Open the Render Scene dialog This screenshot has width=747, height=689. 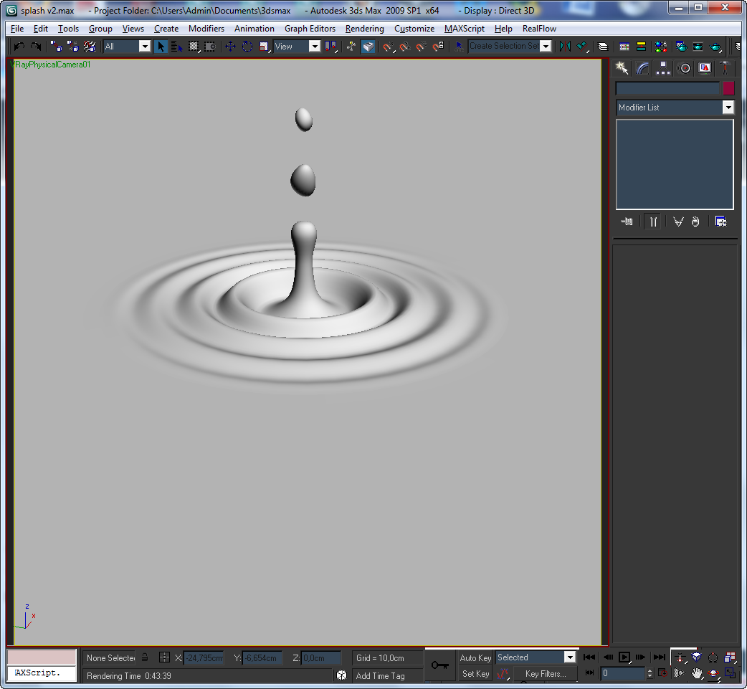tap(680, 46)
